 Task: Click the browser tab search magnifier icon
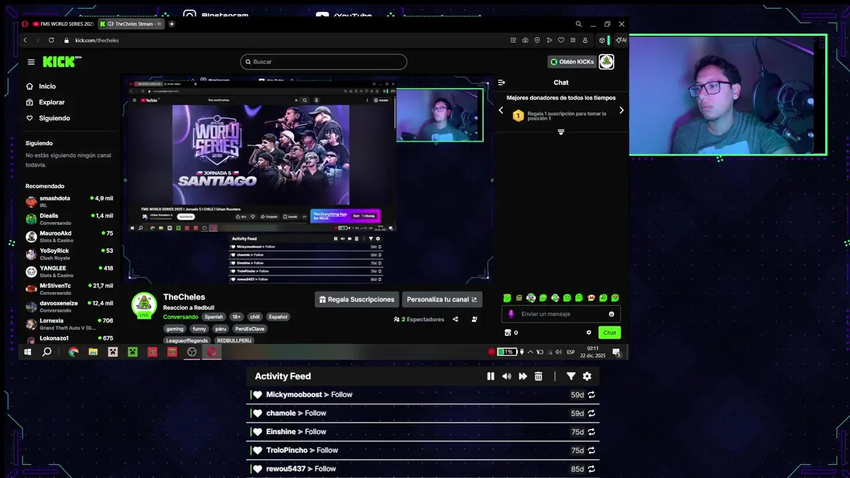(x=579, y=24)
